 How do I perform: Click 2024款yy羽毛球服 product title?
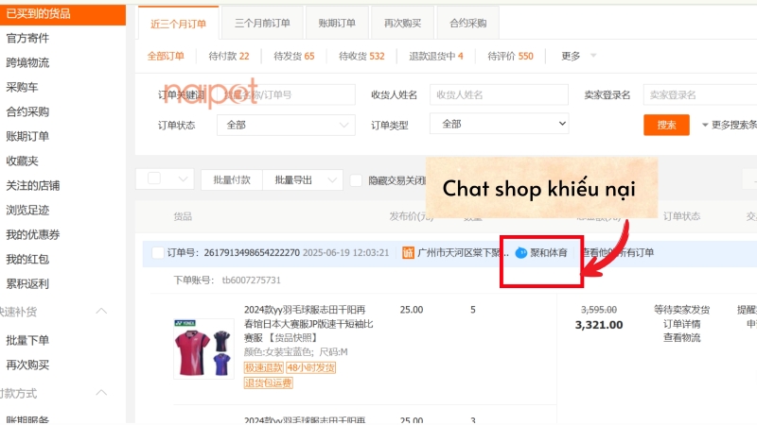pyautogui.click(x=308, y=323)
